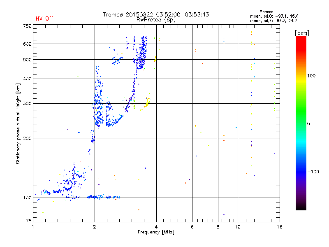This screenshot has height=247, width=329.
Task: Click the 'Stationary phase Virtual Height [km]' axis title
Action: point(18,124)
